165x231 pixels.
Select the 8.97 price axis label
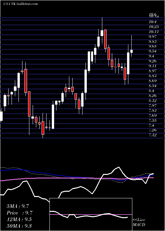[152, 71]
